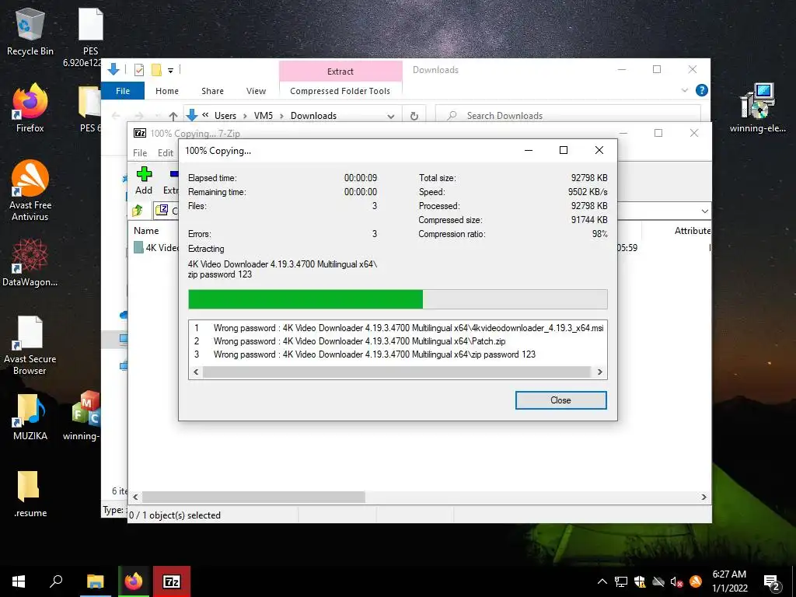
Task: Select the Extract tab in Explorer
Action: click(340, 71)
